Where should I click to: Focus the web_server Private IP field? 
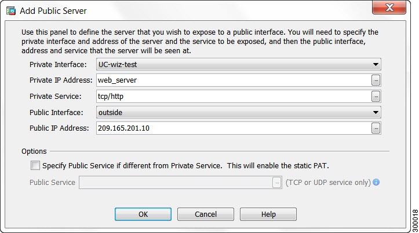[x=234, y=80]
